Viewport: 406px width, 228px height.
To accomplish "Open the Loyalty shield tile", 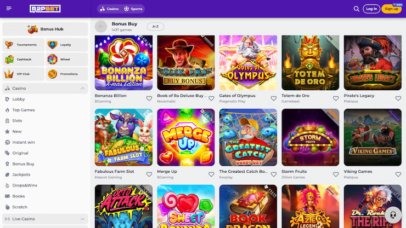I will (66, 45).
